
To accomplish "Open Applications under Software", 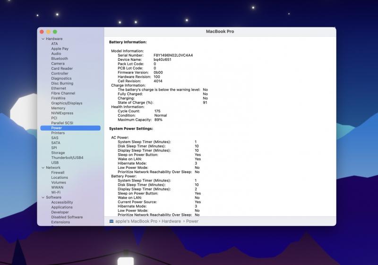I will [x=62, y=207].
